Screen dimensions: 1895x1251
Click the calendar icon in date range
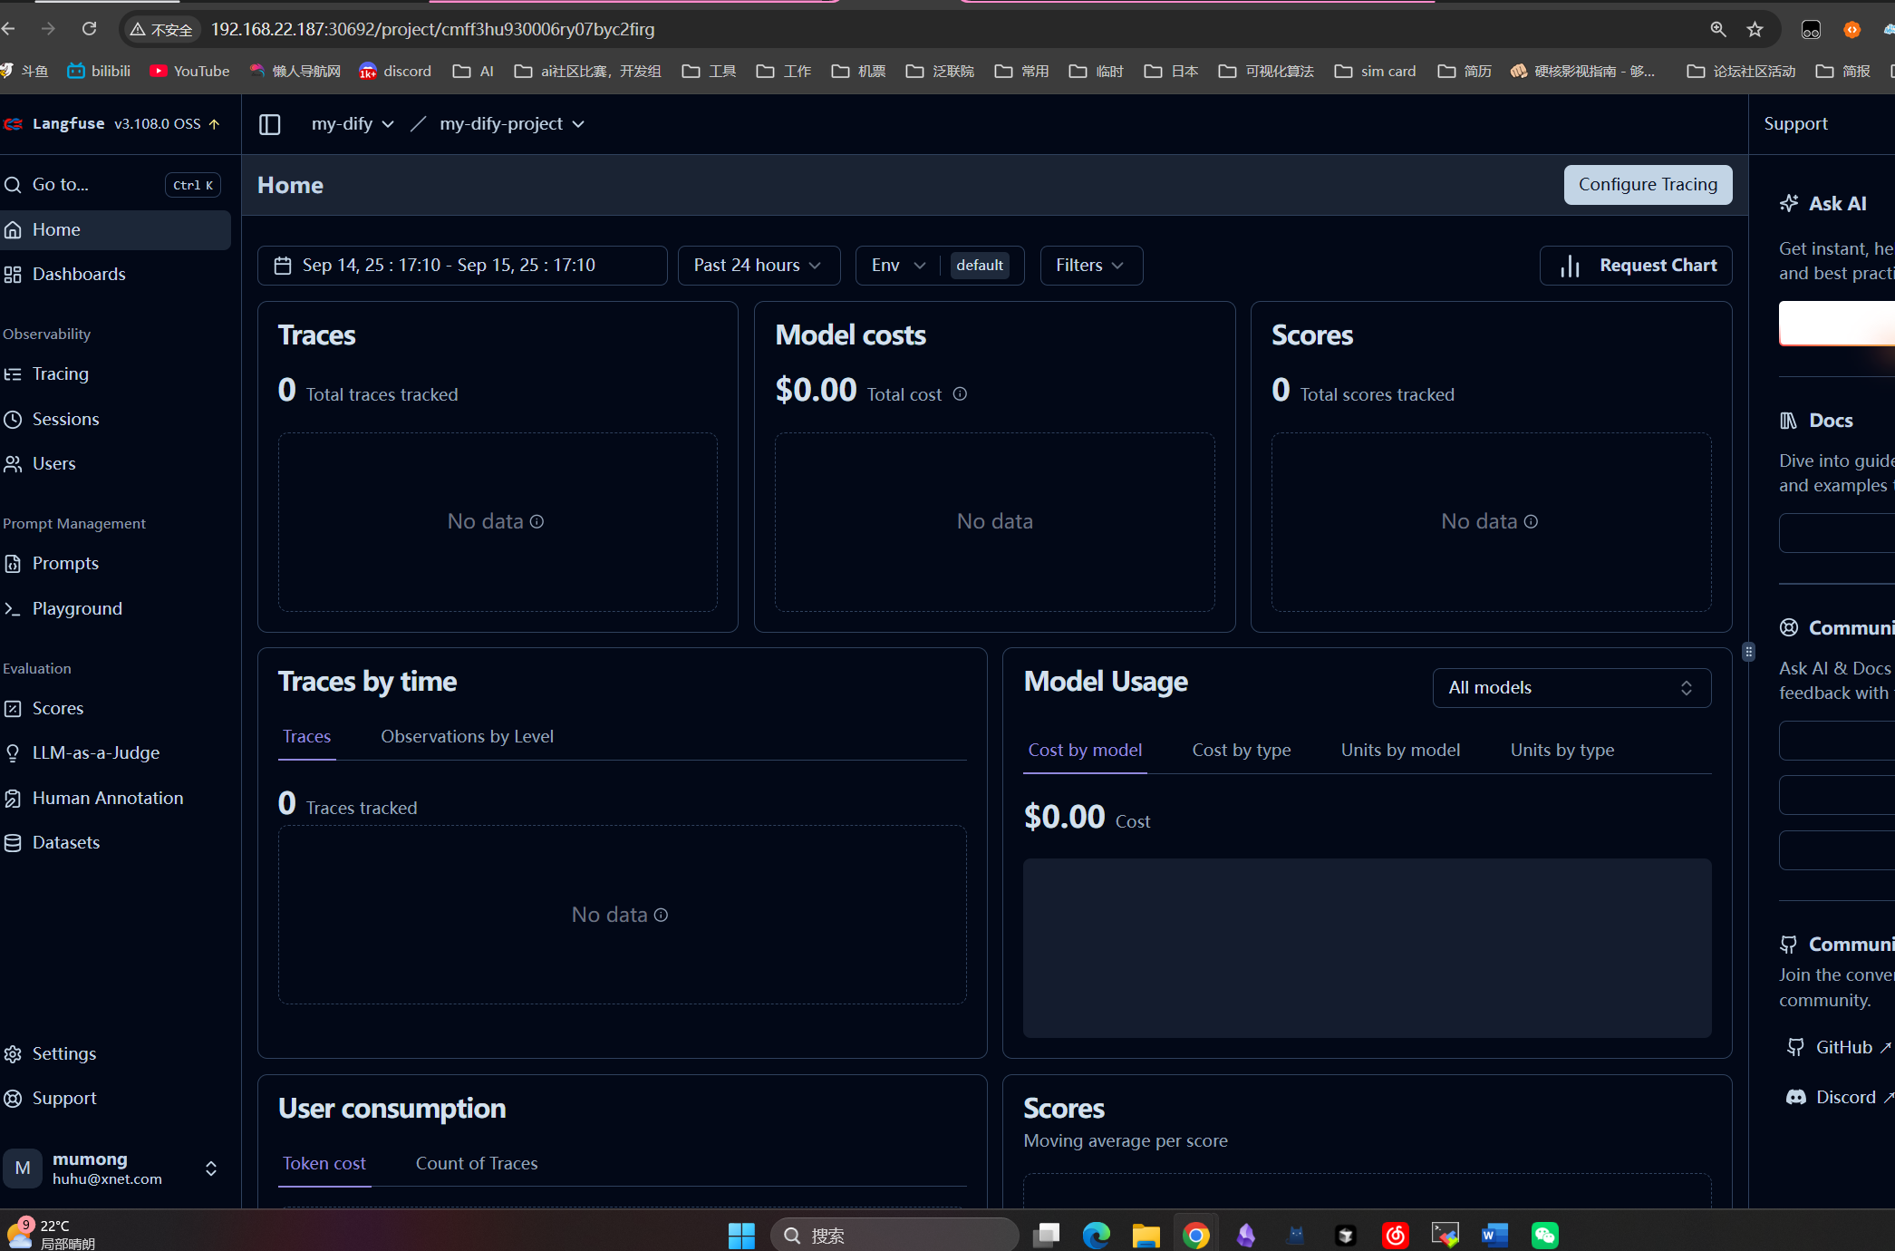(283, 266)
